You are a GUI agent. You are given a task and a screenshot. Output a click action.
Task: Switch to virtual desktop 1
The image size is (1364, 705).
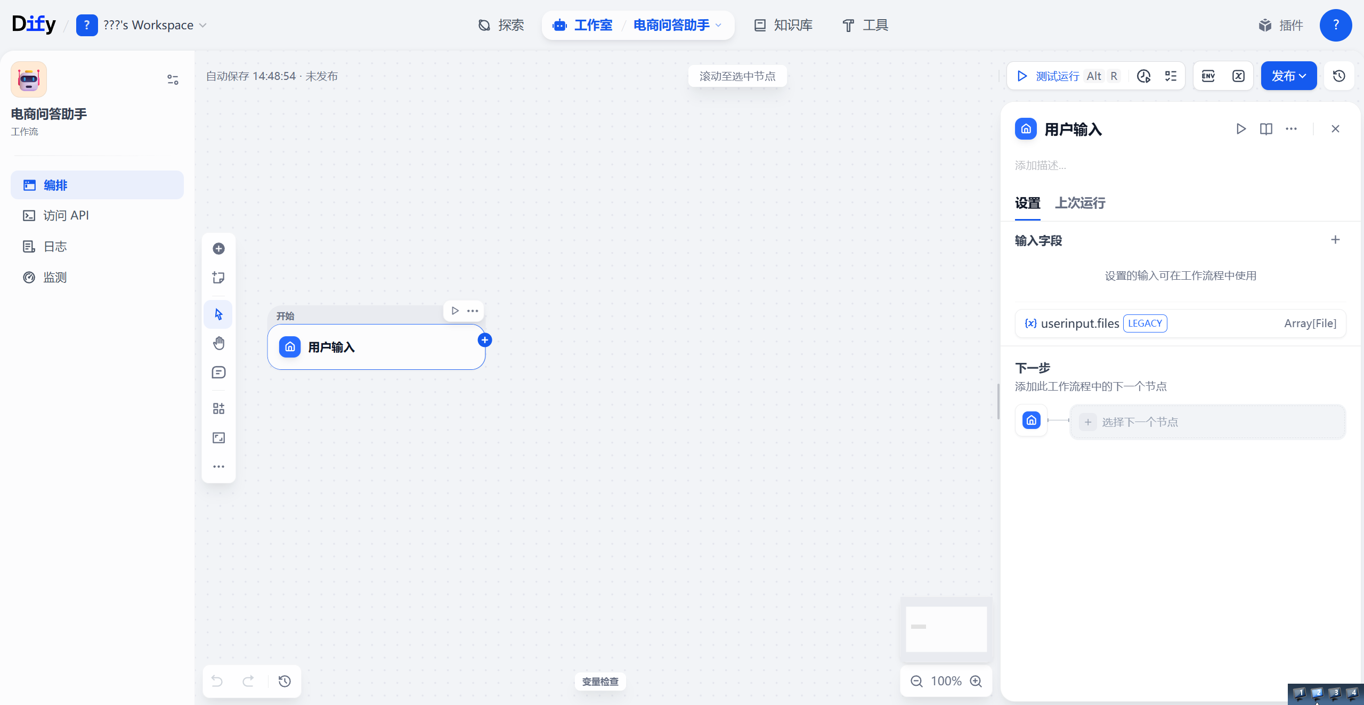(1299, 694)
